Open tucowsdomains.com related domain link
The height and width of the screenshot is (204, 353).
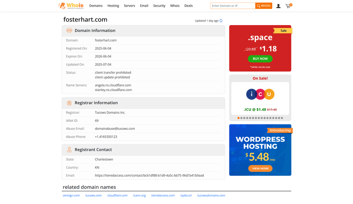pos(211,196)
